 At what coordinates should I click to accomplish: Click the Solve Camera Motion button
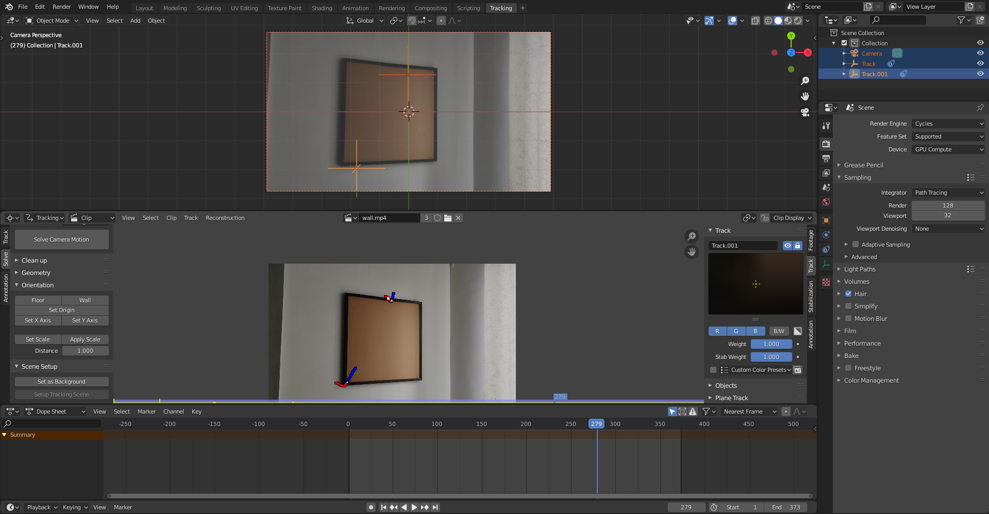pyautogui.click(x=61, y=239)
